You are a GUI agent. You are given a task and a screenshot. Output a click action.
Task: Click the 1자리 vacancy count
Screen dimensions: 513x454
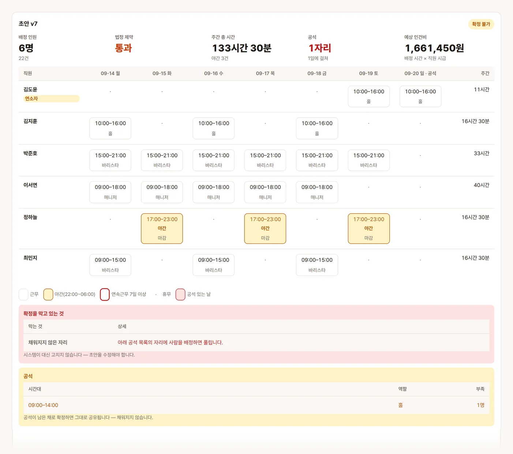[x=320, y=48]
